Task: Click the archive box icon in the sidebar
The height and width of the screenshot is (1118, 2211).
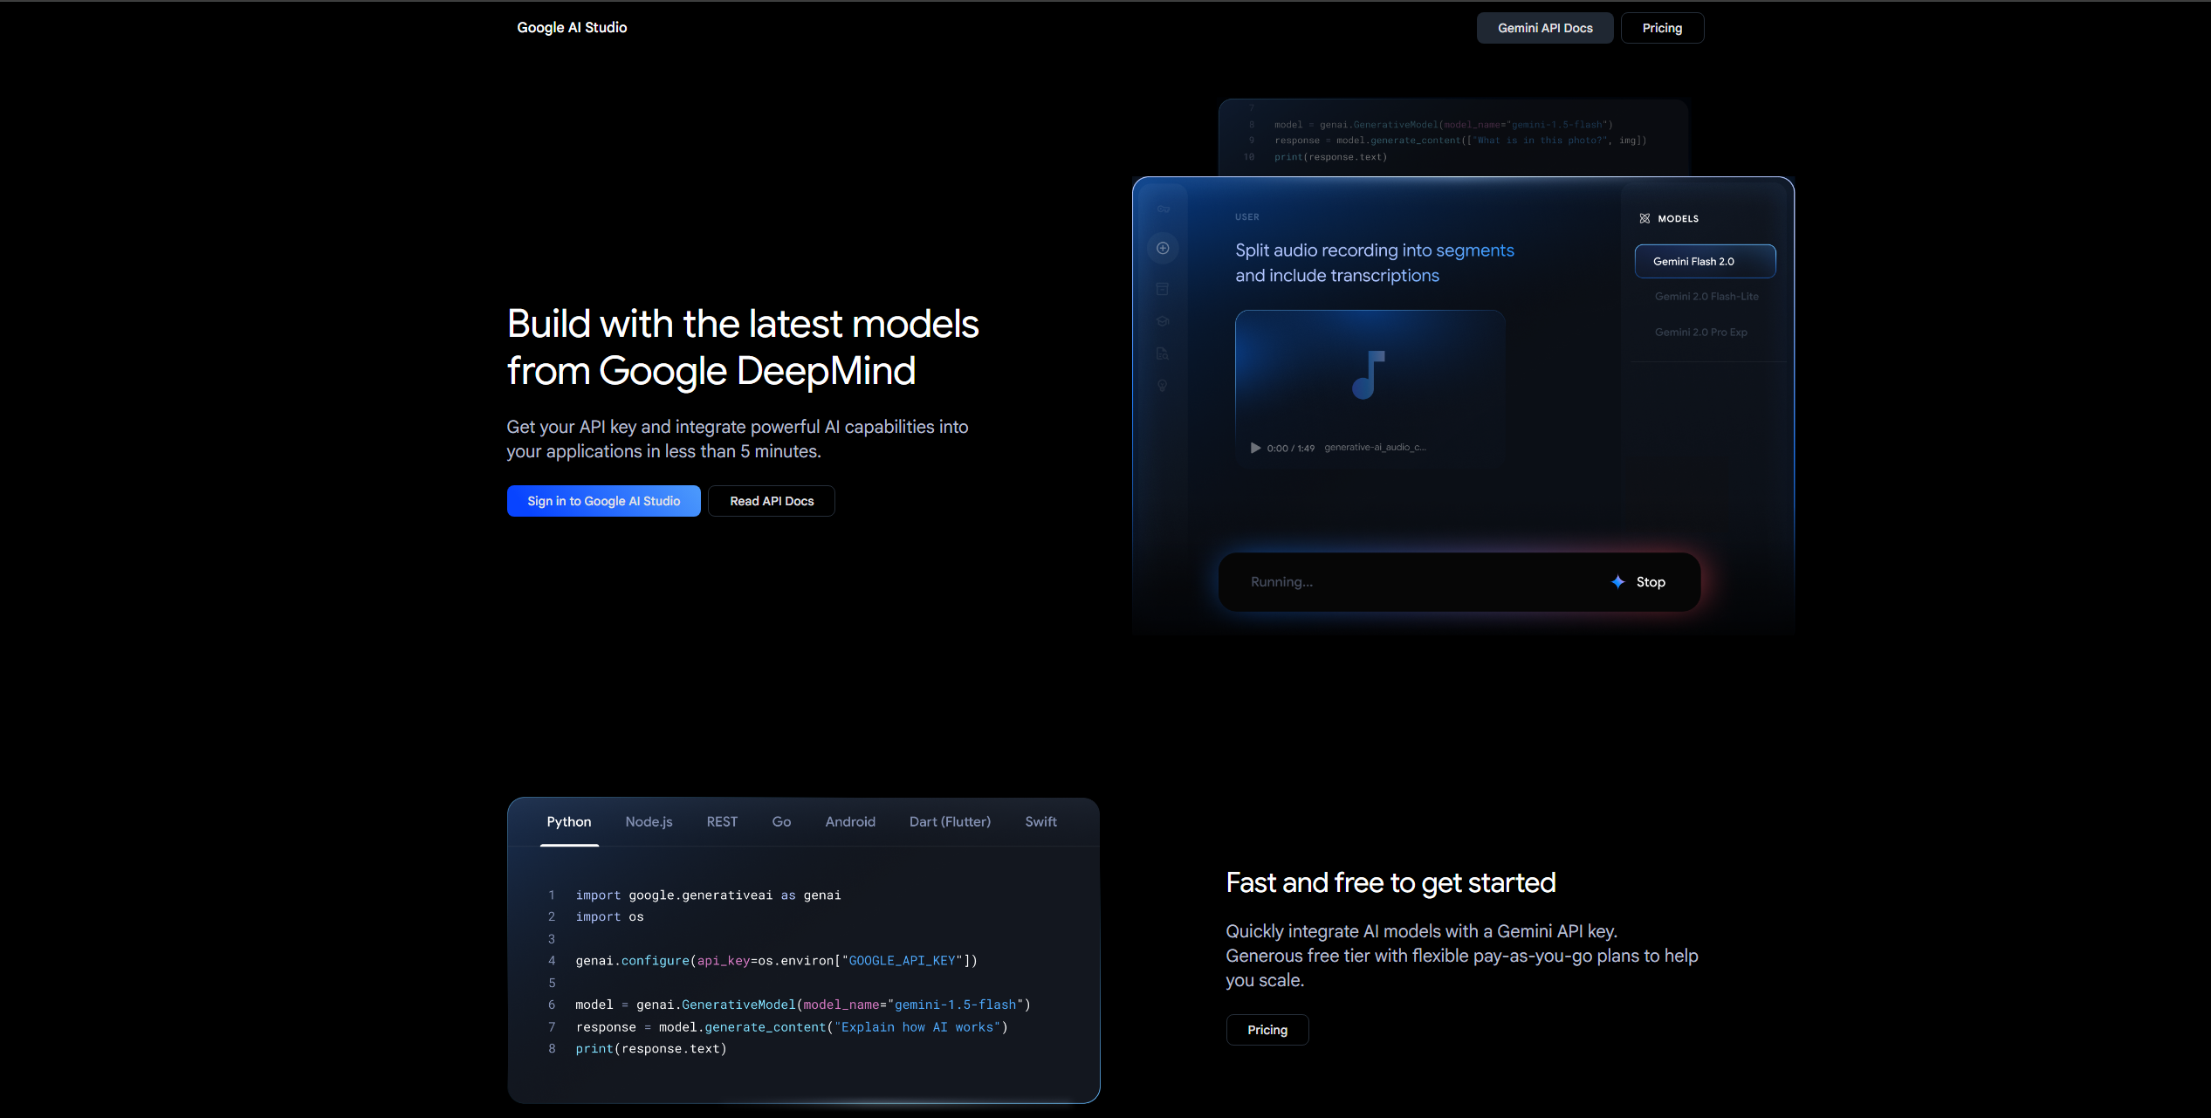Action: [1163, 289]
